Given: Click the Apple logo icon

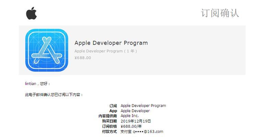Looking at the screenshot, I should [31, 13].
